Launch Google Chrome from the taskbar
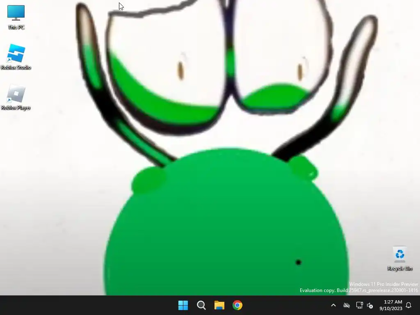The image size is (420, 315). coord(237,305)
